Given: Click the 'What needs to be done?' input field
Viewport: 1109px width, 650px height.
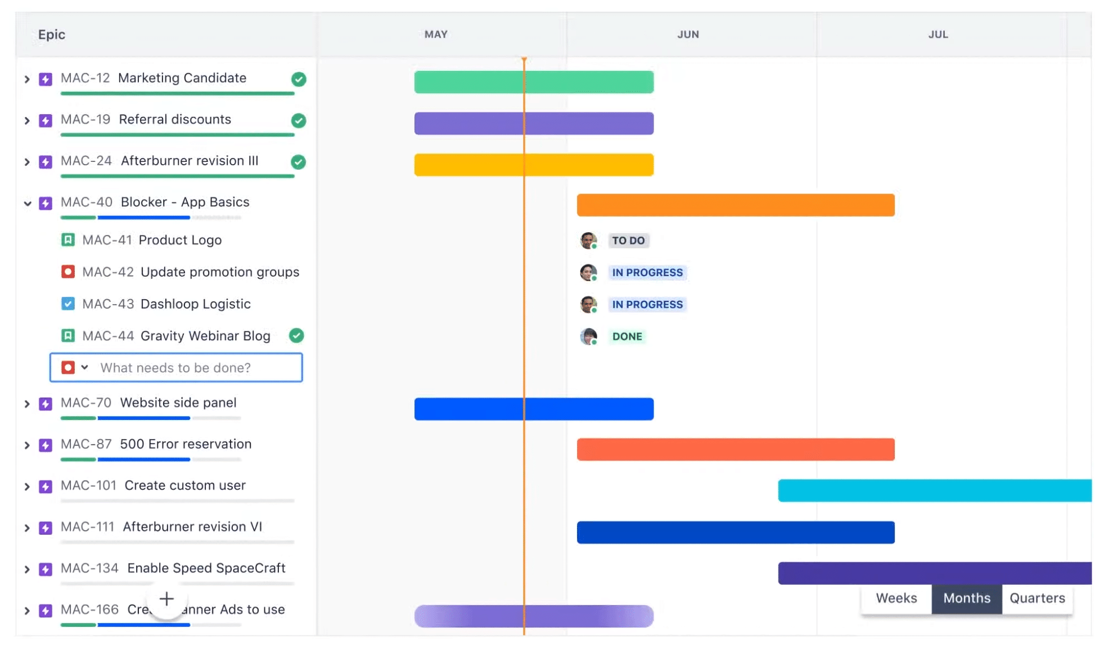Looking at the screenshot, I should pyautogui.click(x=176, y=368).
